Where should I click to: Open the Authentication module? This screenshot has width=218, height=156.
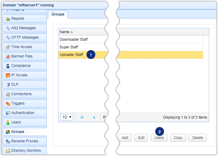click(x=24, y=113)
